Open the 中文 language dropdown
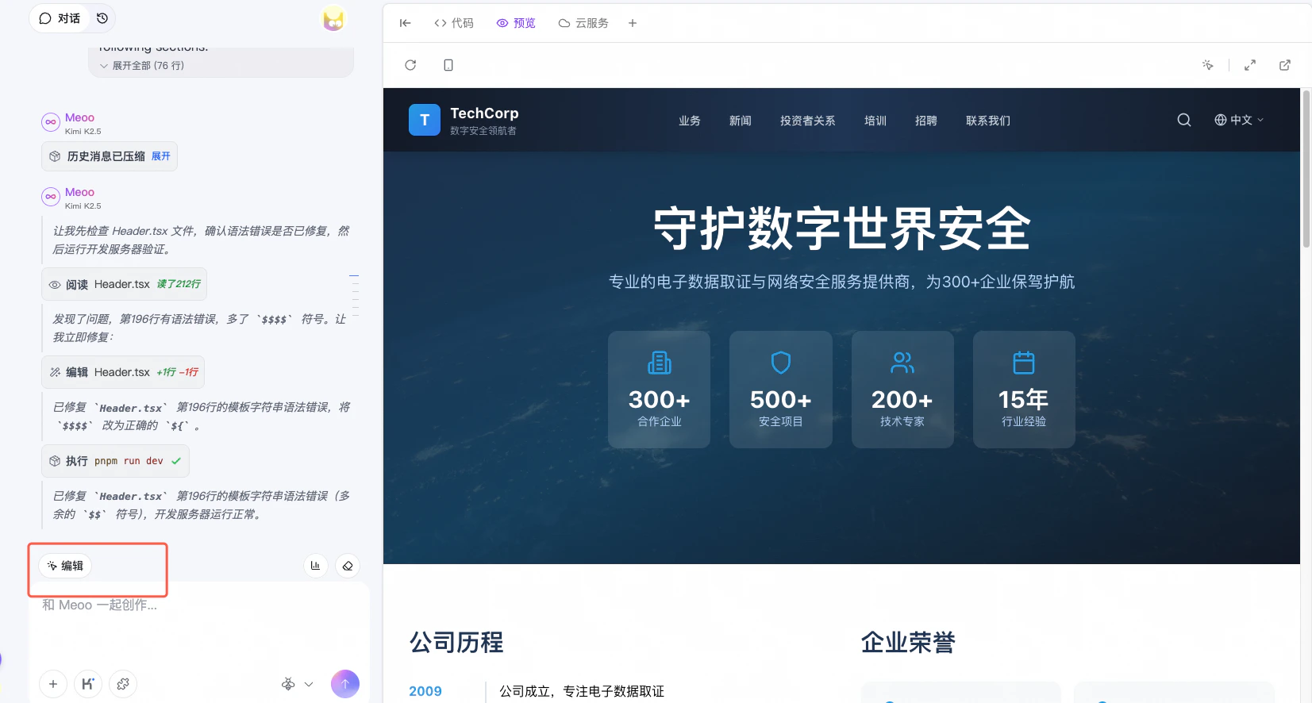Image resolution: width=1312 pixels, height=703 pixels. (1239, 120)
